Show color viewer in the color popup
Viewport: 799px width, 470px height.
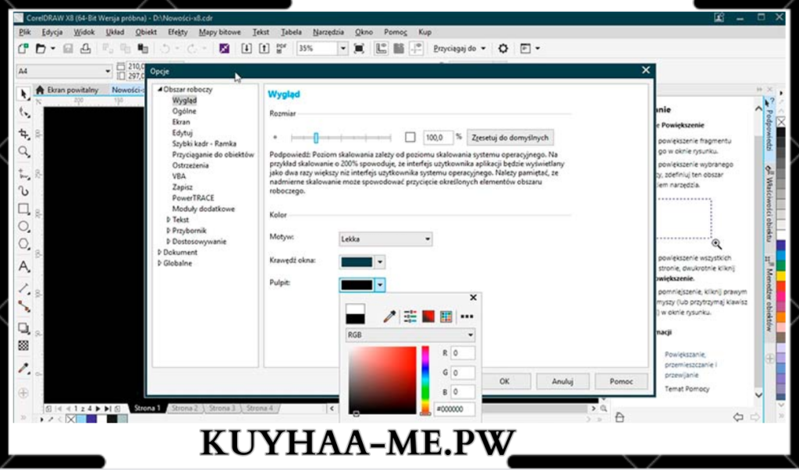(428, 316)
